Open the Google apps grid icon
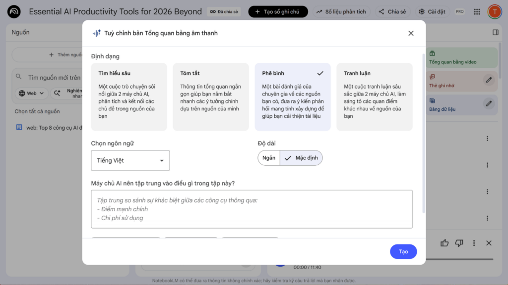This screenshot has width=508, height=285. (477, 11)
